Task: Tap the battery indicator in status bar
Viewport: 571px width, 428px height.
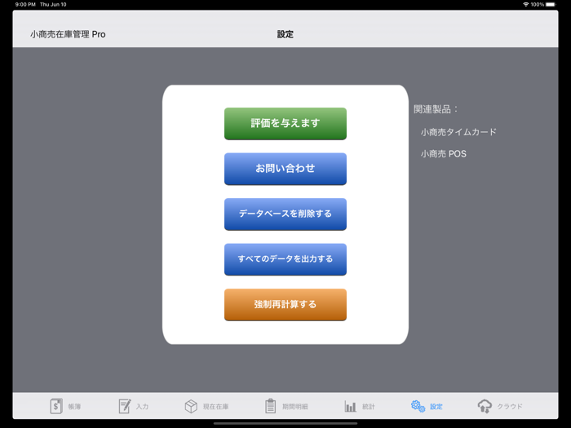Action: coord(551,4)
